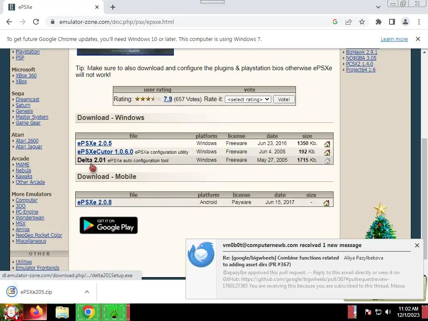Open the NeoGeo Pocket Color link
The height and width of the screenshot is (321, 428).
(39, 235)
